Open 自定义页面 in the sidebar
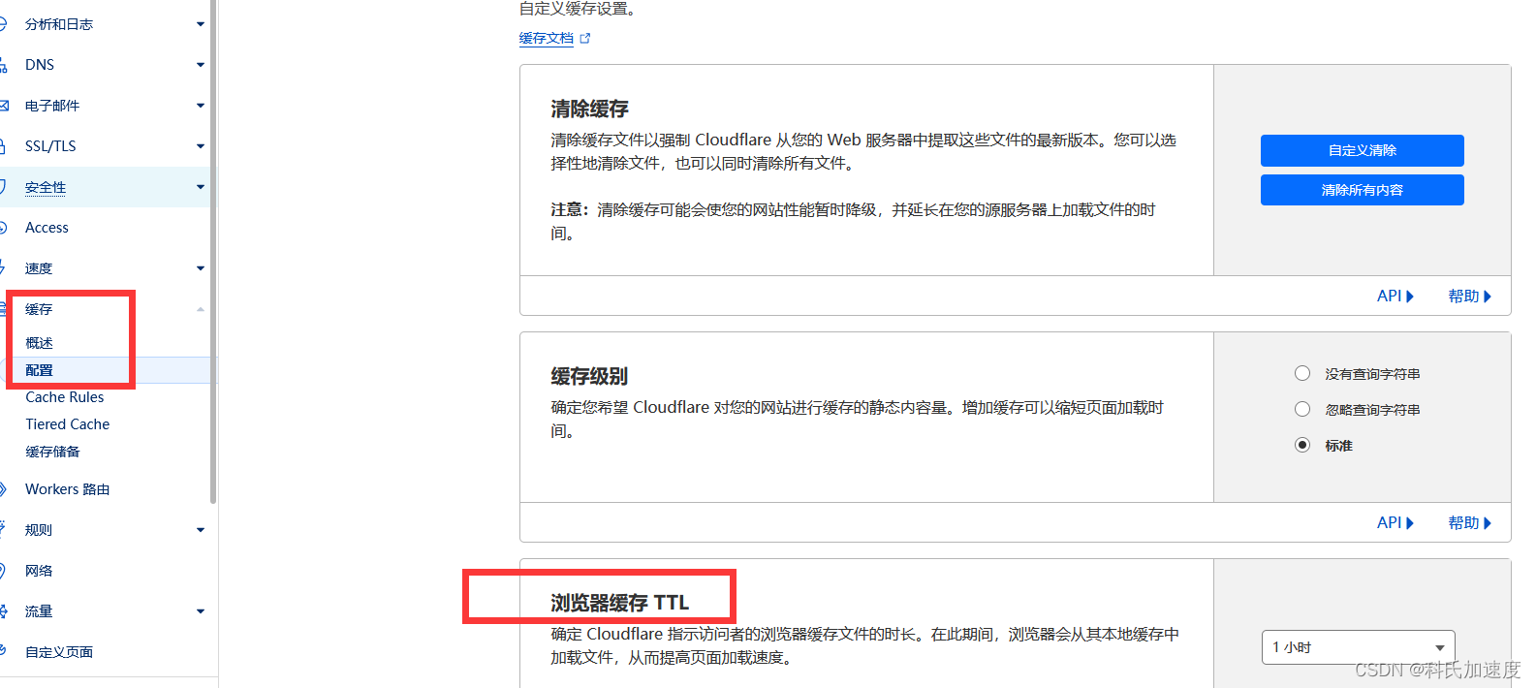The image size is (1536, 688). (x=59, y=652)
